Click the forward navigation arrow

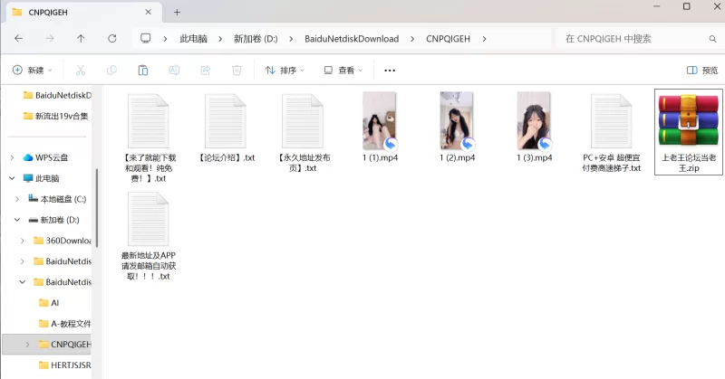click(x=50, y=39)
